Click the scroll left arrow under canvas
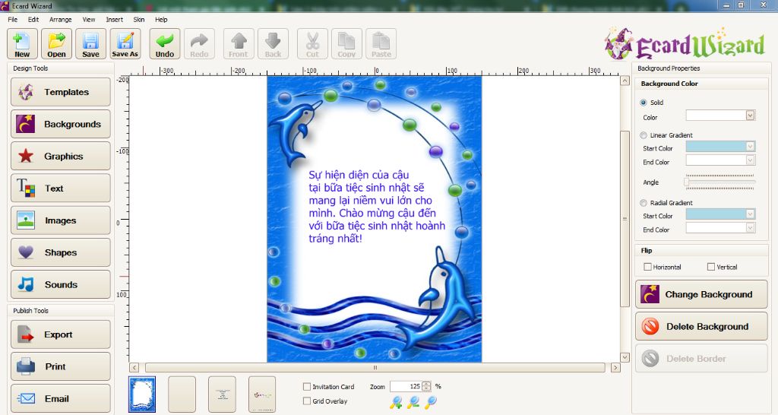Screen dimensions: 778x415 click(134, 368)
